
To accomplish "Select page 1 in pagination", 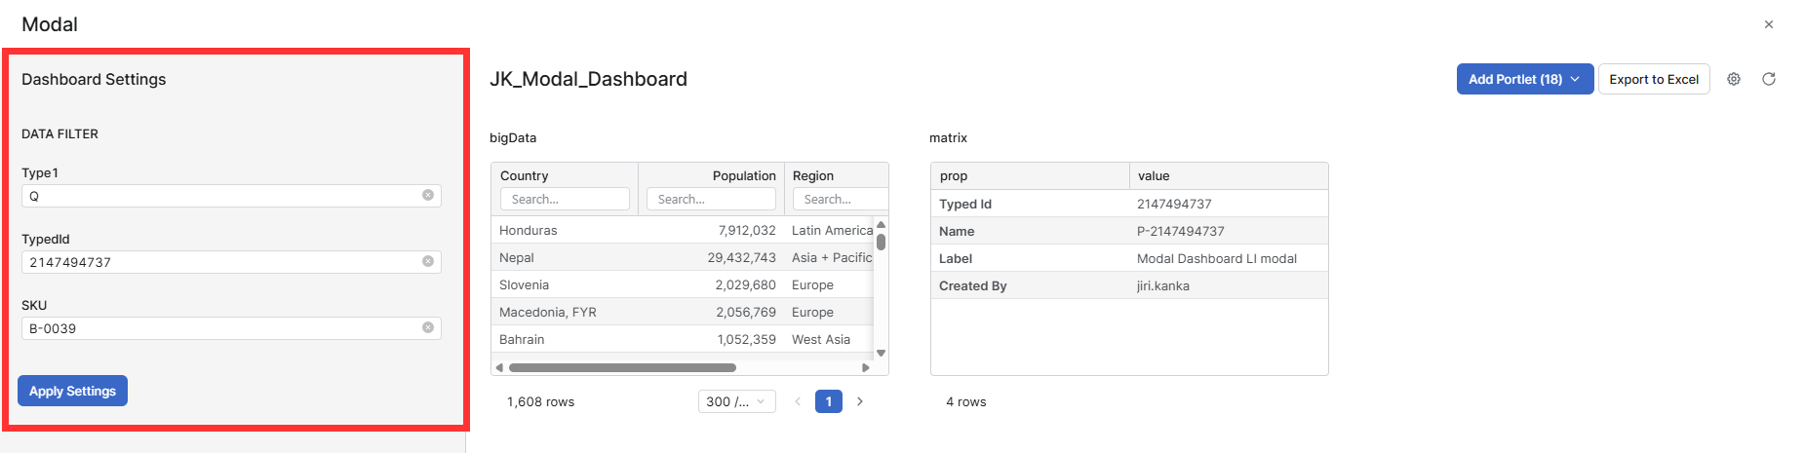I will 828,401.
